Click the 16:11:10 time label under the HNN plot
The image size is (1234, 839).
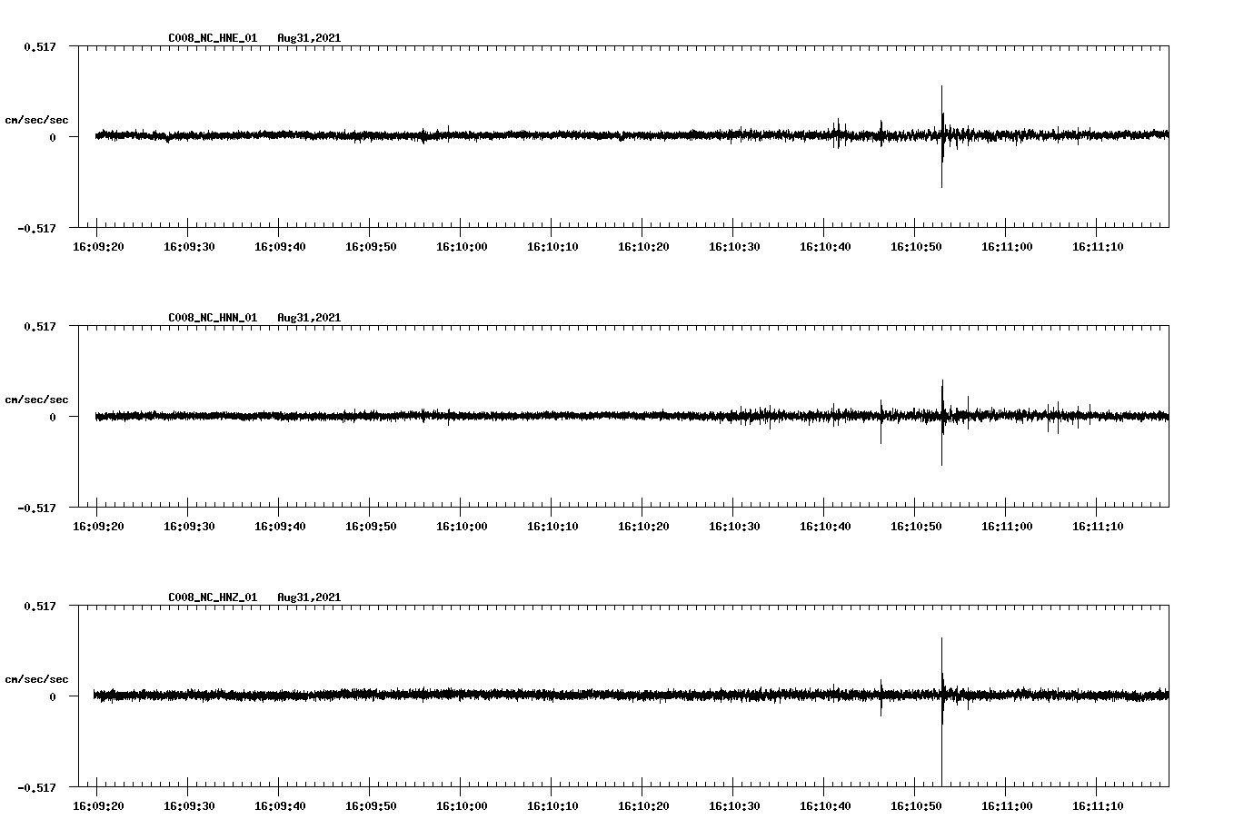click(x=1098, y=527)
